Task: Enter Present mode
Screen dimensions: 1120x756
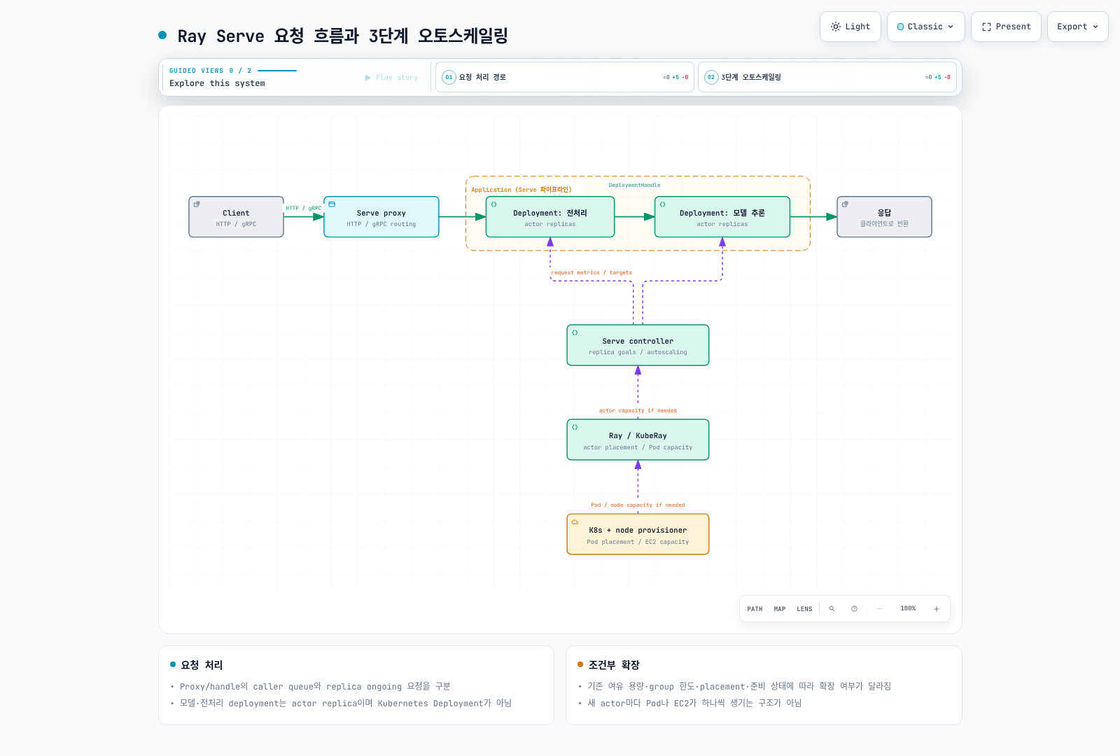Action: (1006, 27)
